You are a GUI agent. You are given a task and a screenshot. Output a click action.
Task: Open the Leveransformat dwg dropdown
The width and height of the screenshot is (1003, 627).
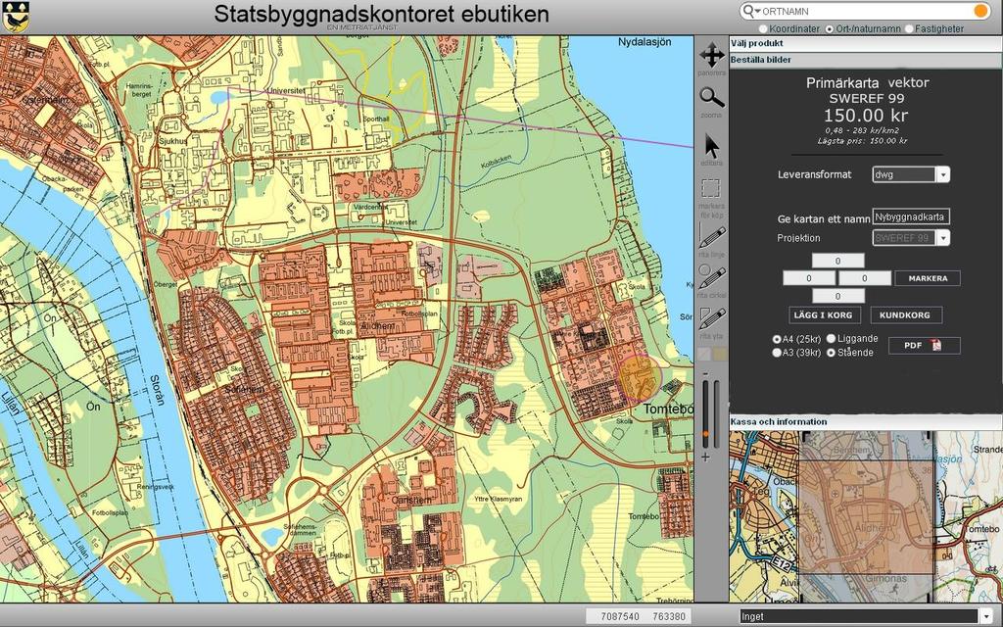click(x=911, y=174)
